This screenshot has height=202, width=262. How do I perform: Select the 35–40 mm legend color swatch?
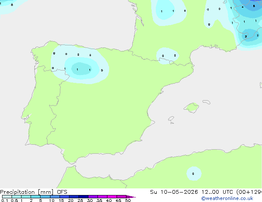[x=102, y=197]
